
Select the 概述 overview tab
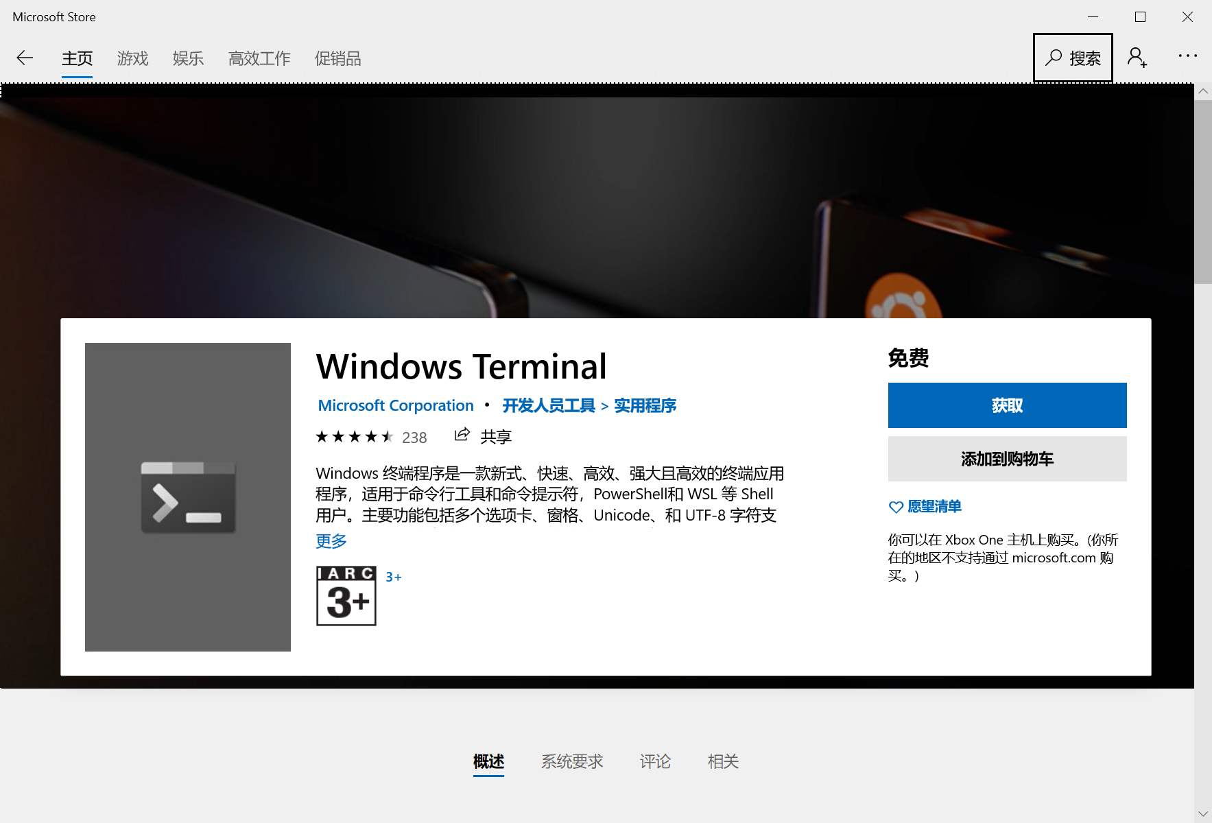tap(488, 761)
